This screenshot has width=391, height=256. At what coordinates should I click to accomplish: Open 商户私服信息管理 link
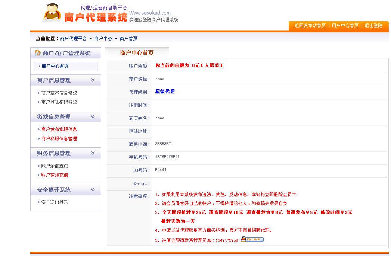pyautogui.click(x=59, y=139)
